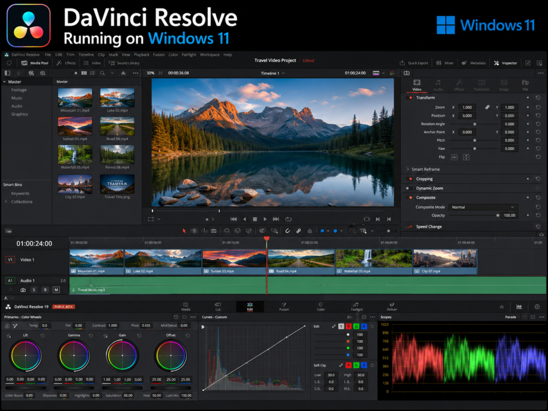Switch media pool to list view
The width and height of the screenshot is (548, 411).
[92, 73]
